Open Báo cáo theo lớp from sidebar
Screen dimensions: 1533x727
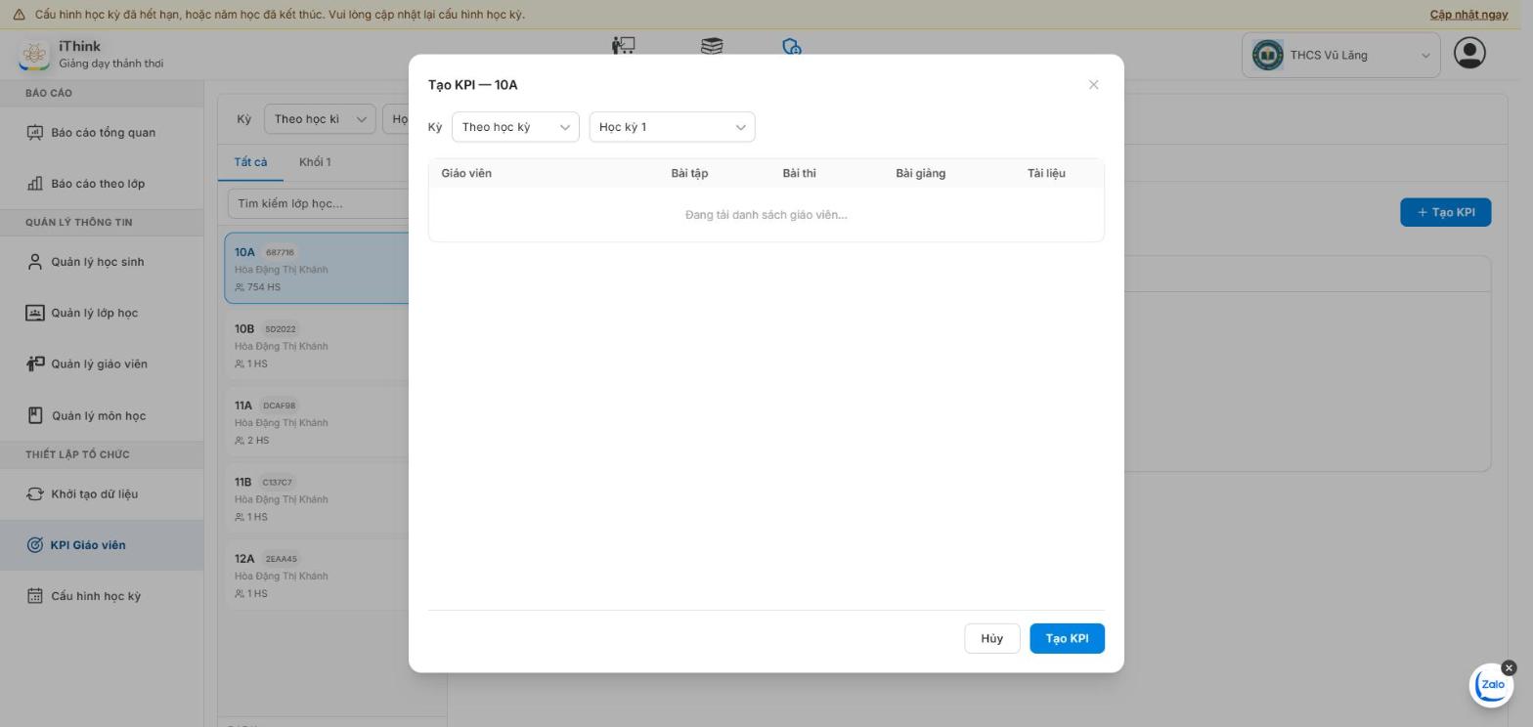pos(102,184)
